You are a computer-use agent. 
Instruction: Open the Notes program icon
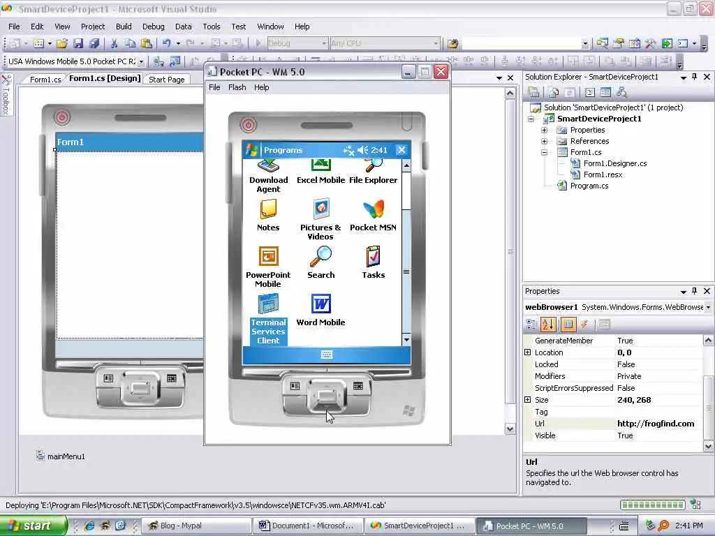pyautogui.click(x=268, y=216)
